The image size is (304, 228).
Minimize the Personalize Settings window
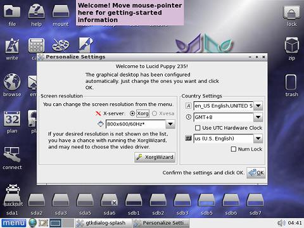250,57
